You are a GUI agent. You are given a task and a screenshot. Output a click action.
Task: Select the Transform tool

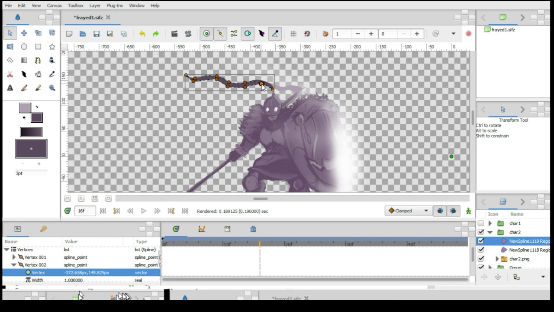(x=10, y=33)
